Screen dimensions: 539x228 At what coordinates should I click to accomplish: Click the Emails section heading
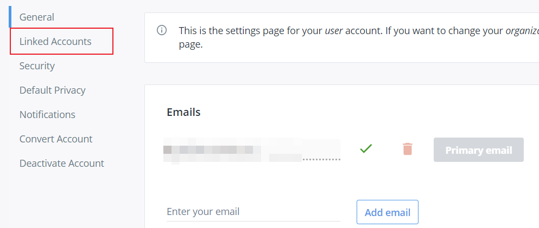183,112
